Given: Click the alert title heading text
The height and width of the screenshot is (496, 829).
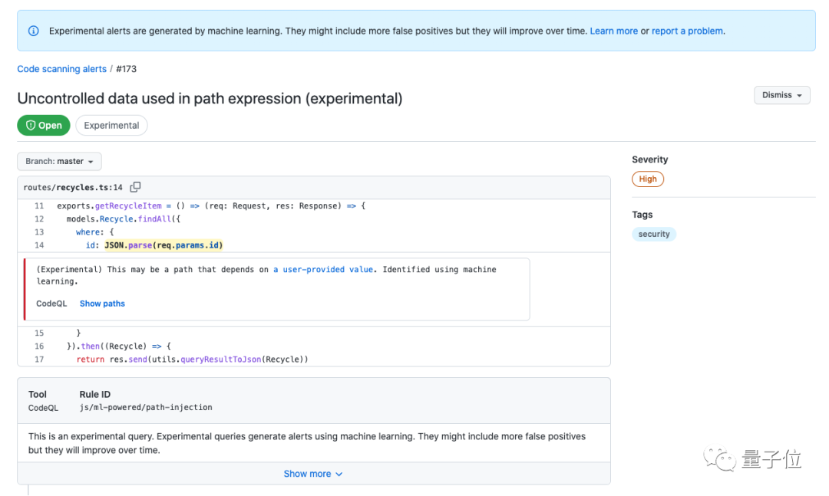Looking at the screenshot, I should 210,98.
